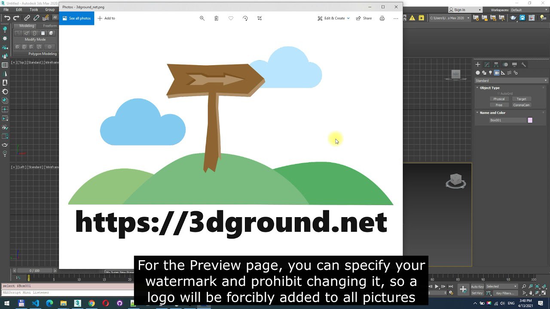Click Add to in Photos toolbar
The width and height of the screenshot is (550, 309).
coord(106,18)
